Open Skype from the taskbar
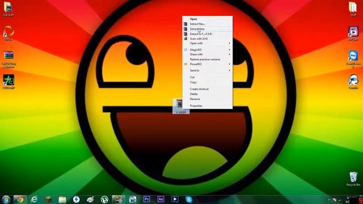363x204 pixels. pyautogui.click(x=189, y=199)
